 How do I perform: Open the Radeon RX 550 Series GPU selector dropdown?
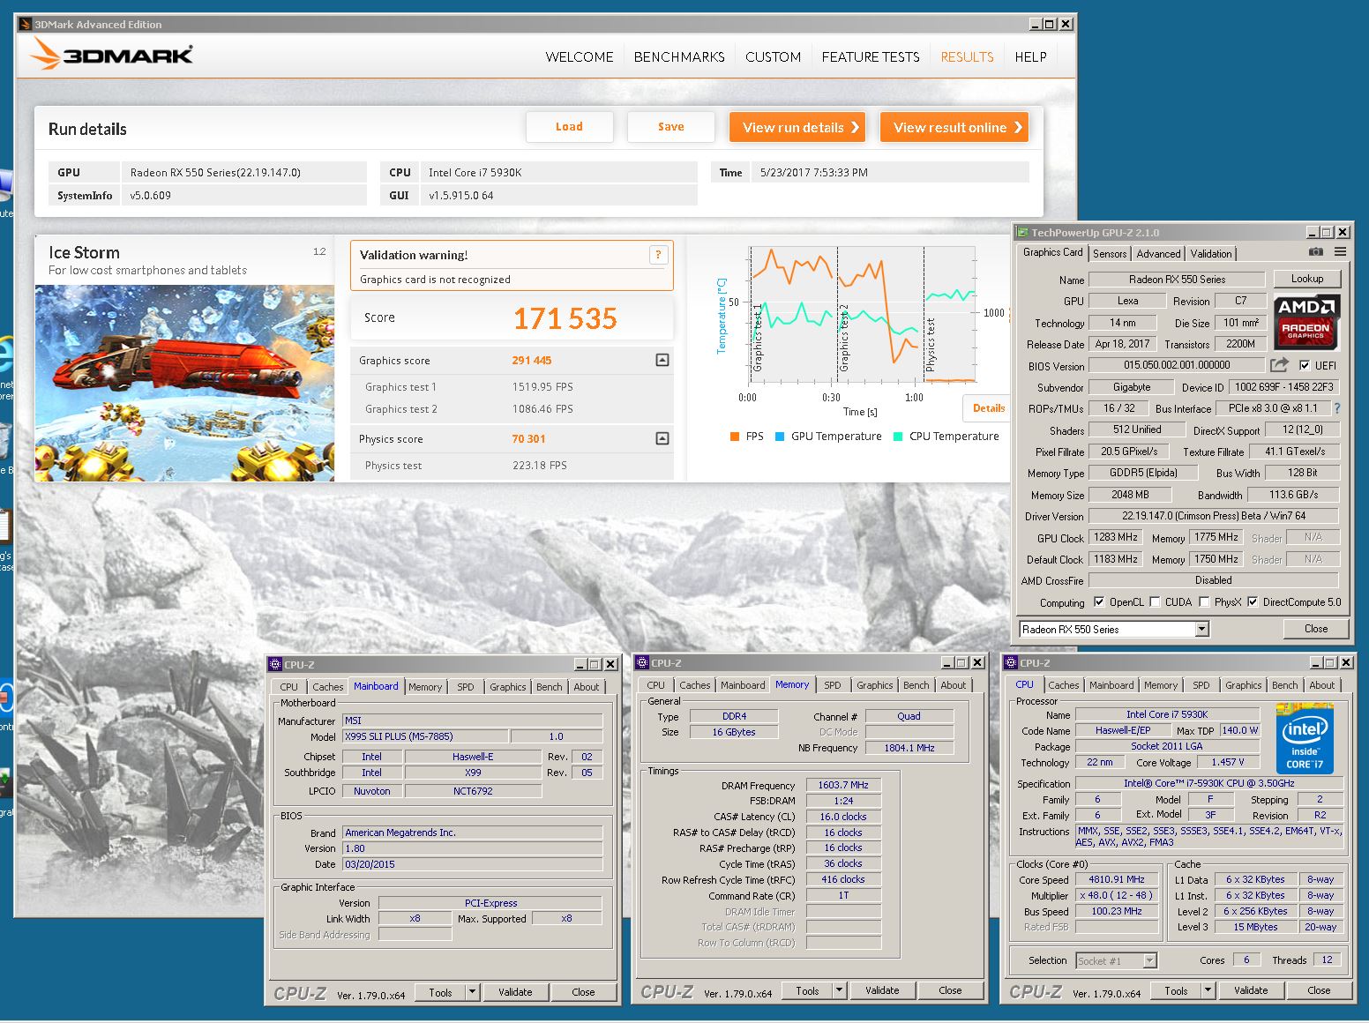(1201, 629)
